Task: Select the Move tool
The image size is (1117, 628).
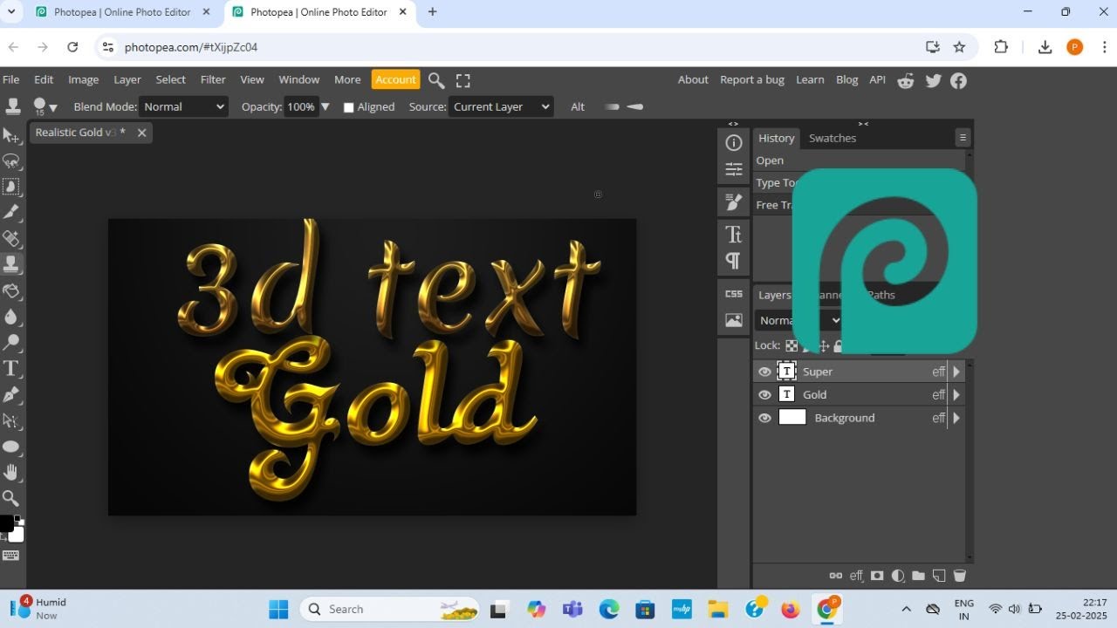Action: (x=11, y=135)
